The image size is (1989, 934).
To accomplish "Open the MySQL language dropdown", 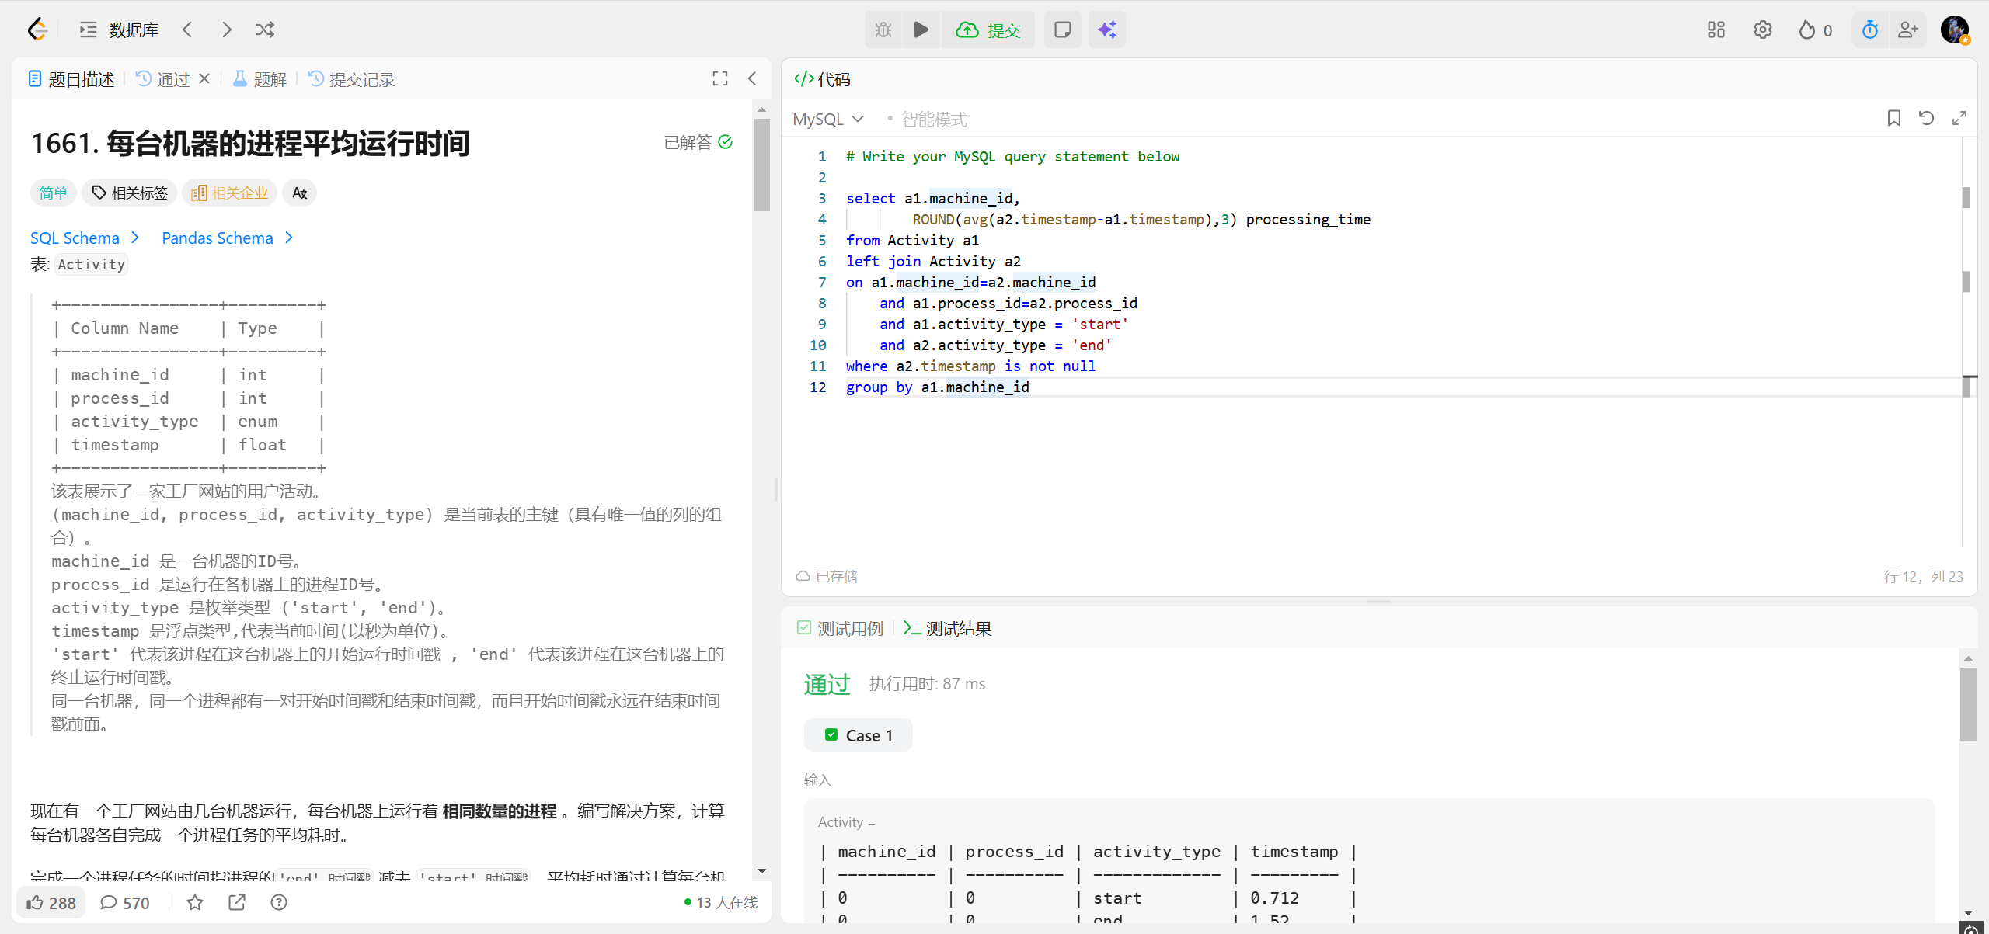I will point(828,119).
